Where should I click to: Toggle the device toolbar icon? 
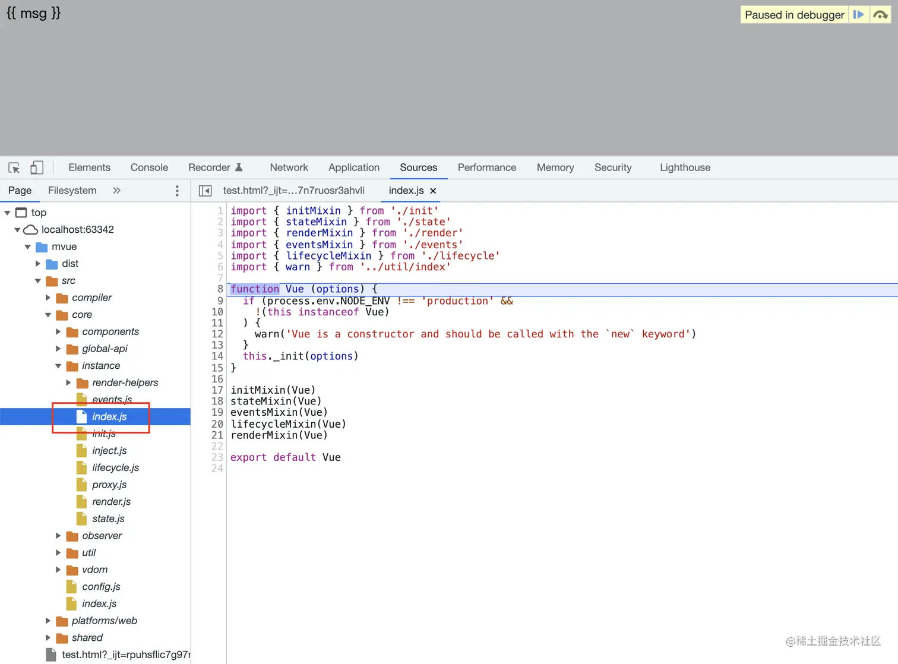[x=37, y=168]
